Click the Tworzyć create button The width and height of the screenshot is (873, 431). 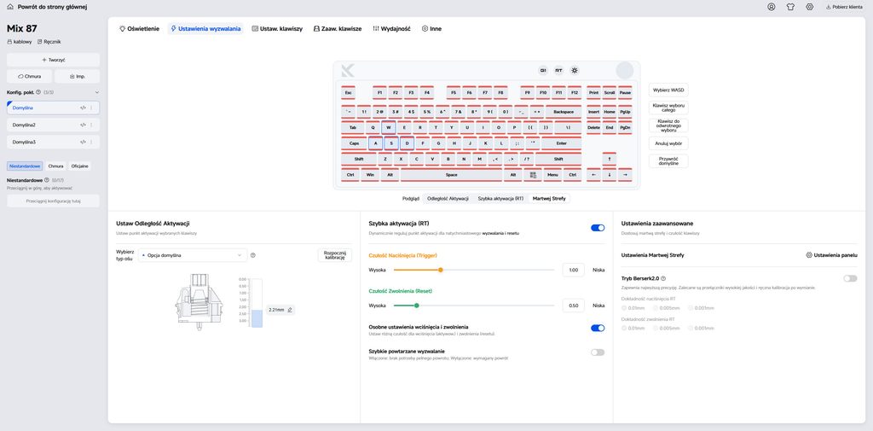(x=54, y=60)
